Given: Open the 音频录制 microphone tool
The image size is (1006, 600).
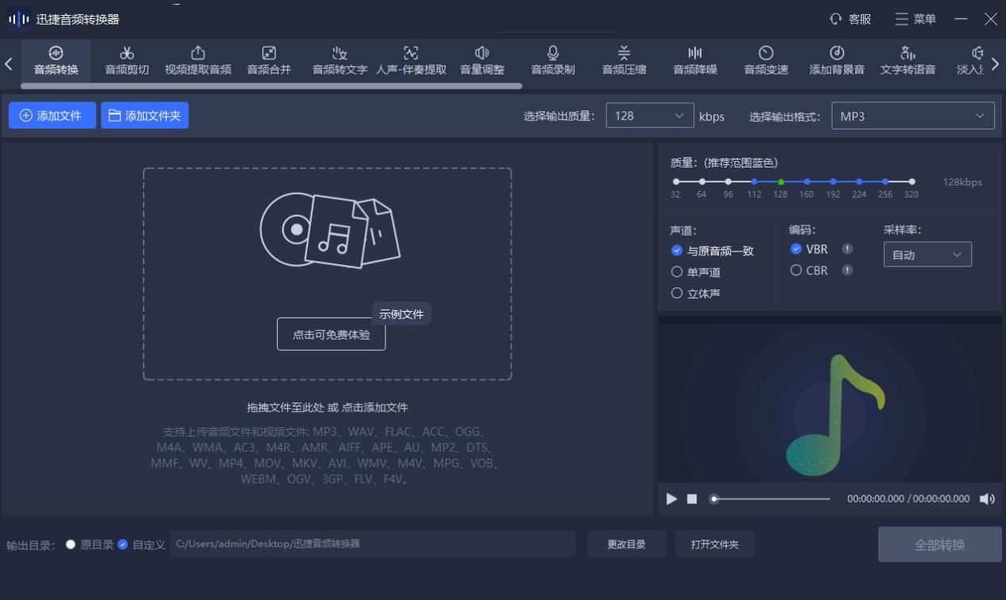Looking at the screenshot, I should (553, 60).
